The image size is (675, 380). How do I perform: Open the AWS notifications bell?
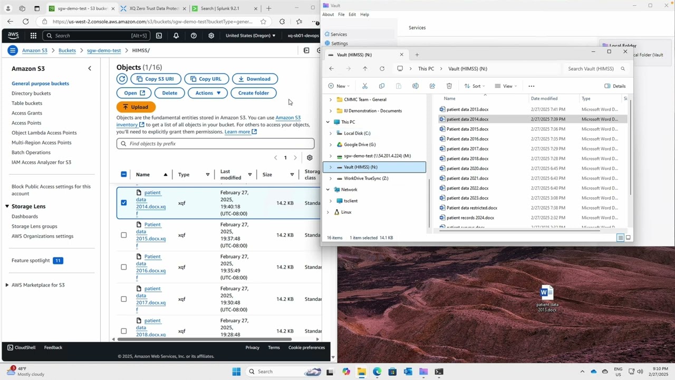click(x=176, y=36)
